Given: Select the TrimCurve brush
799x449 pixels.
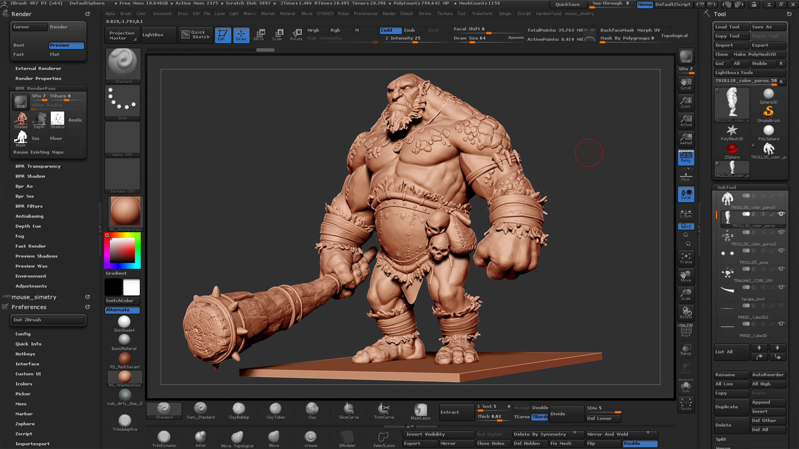Looking at the screenshot, I should tap(384, 410).
